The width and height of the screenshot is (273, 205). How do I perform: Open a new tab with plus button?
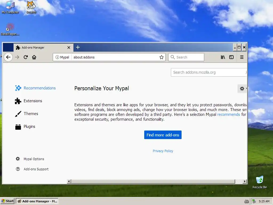[78, 47]
